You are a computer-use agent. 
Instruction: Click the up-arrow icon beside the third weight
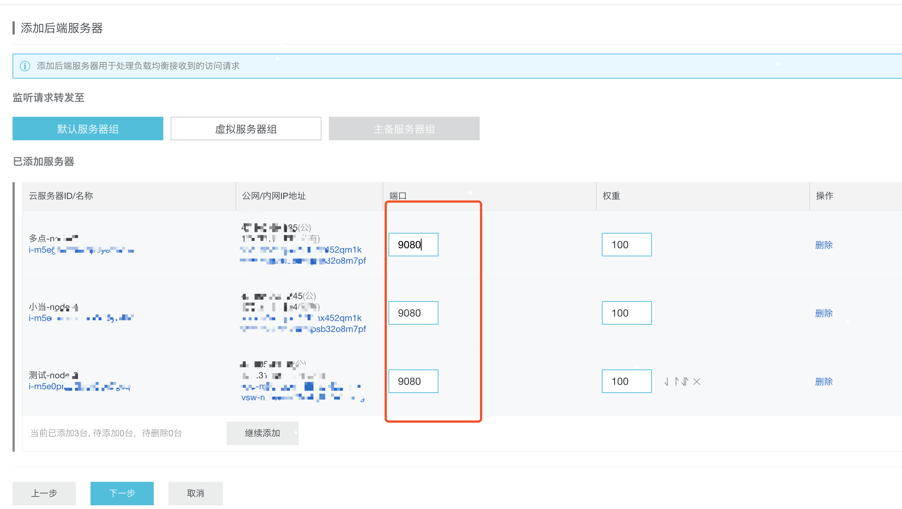point(677,382)
